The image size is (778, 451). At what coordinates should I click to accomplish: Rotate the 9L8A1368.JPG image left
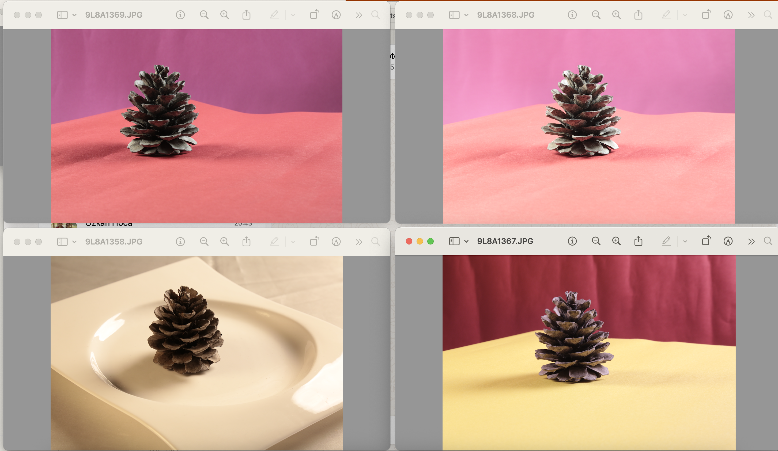point(706,15)
